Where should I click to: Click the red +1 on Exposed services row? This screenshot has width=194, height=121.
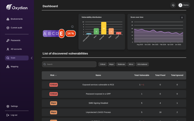click(143, 85)
